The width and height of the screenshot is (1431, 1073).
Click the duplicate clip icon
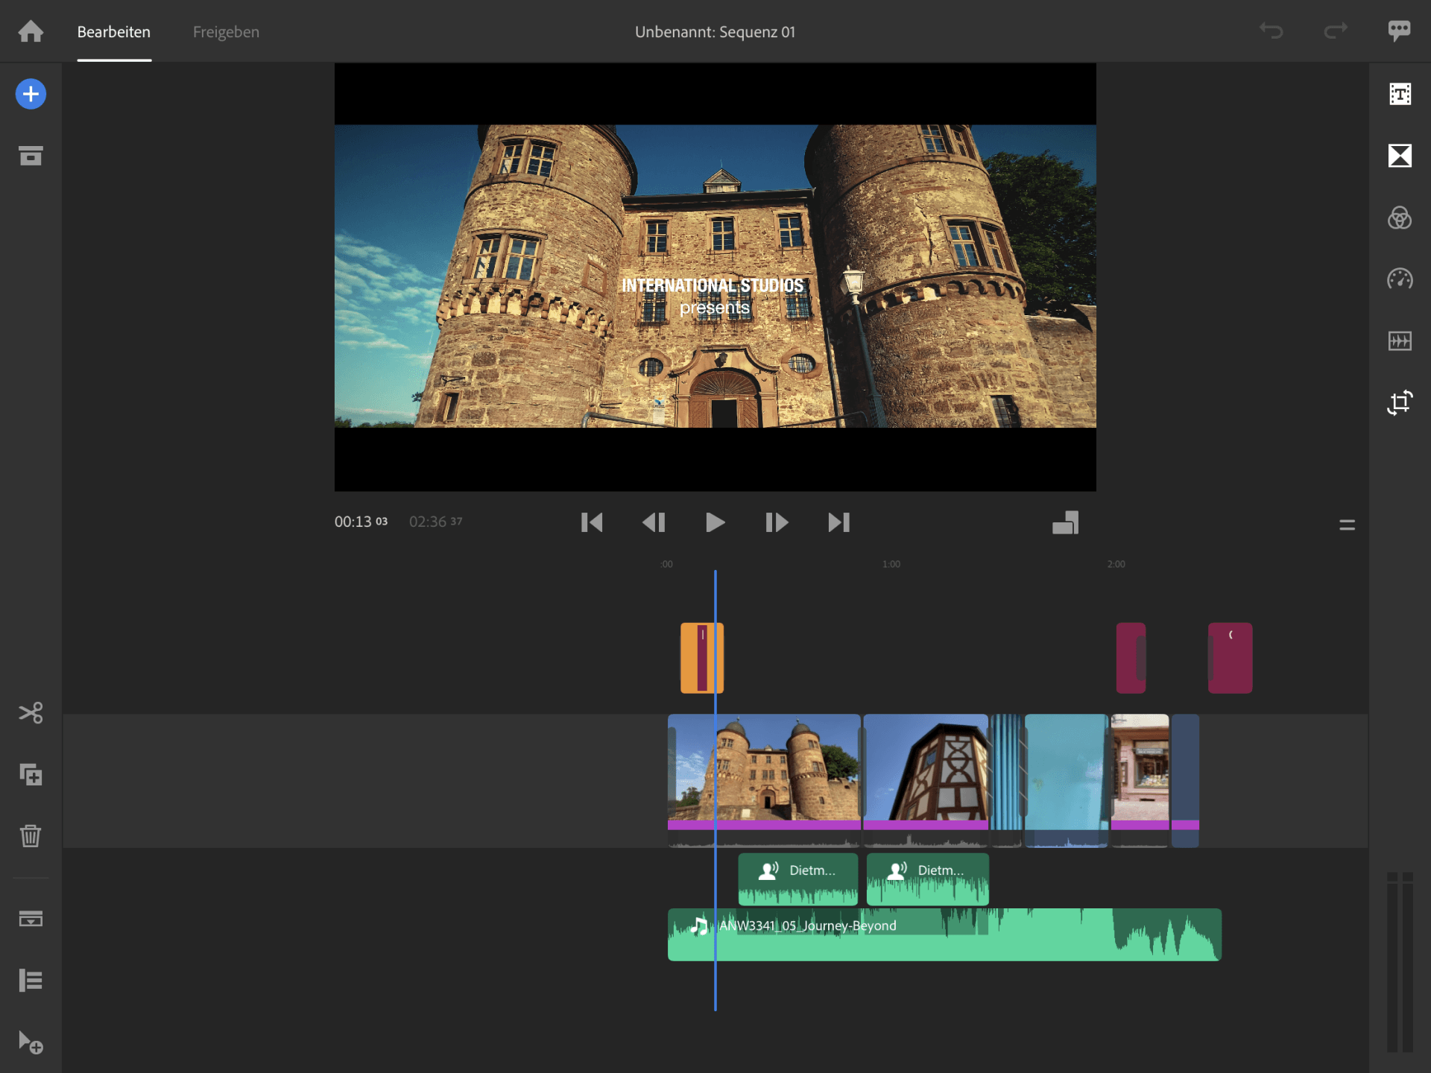click(31, 775)
